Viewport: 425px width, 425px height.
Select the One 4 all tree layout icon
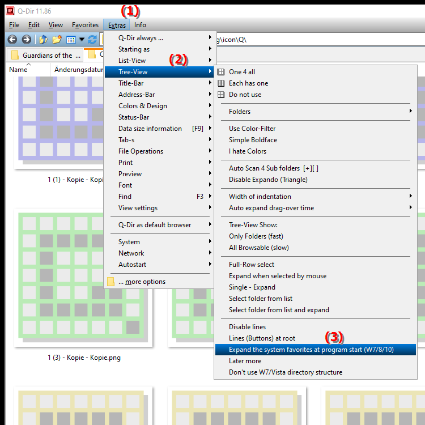click(221, 72)
